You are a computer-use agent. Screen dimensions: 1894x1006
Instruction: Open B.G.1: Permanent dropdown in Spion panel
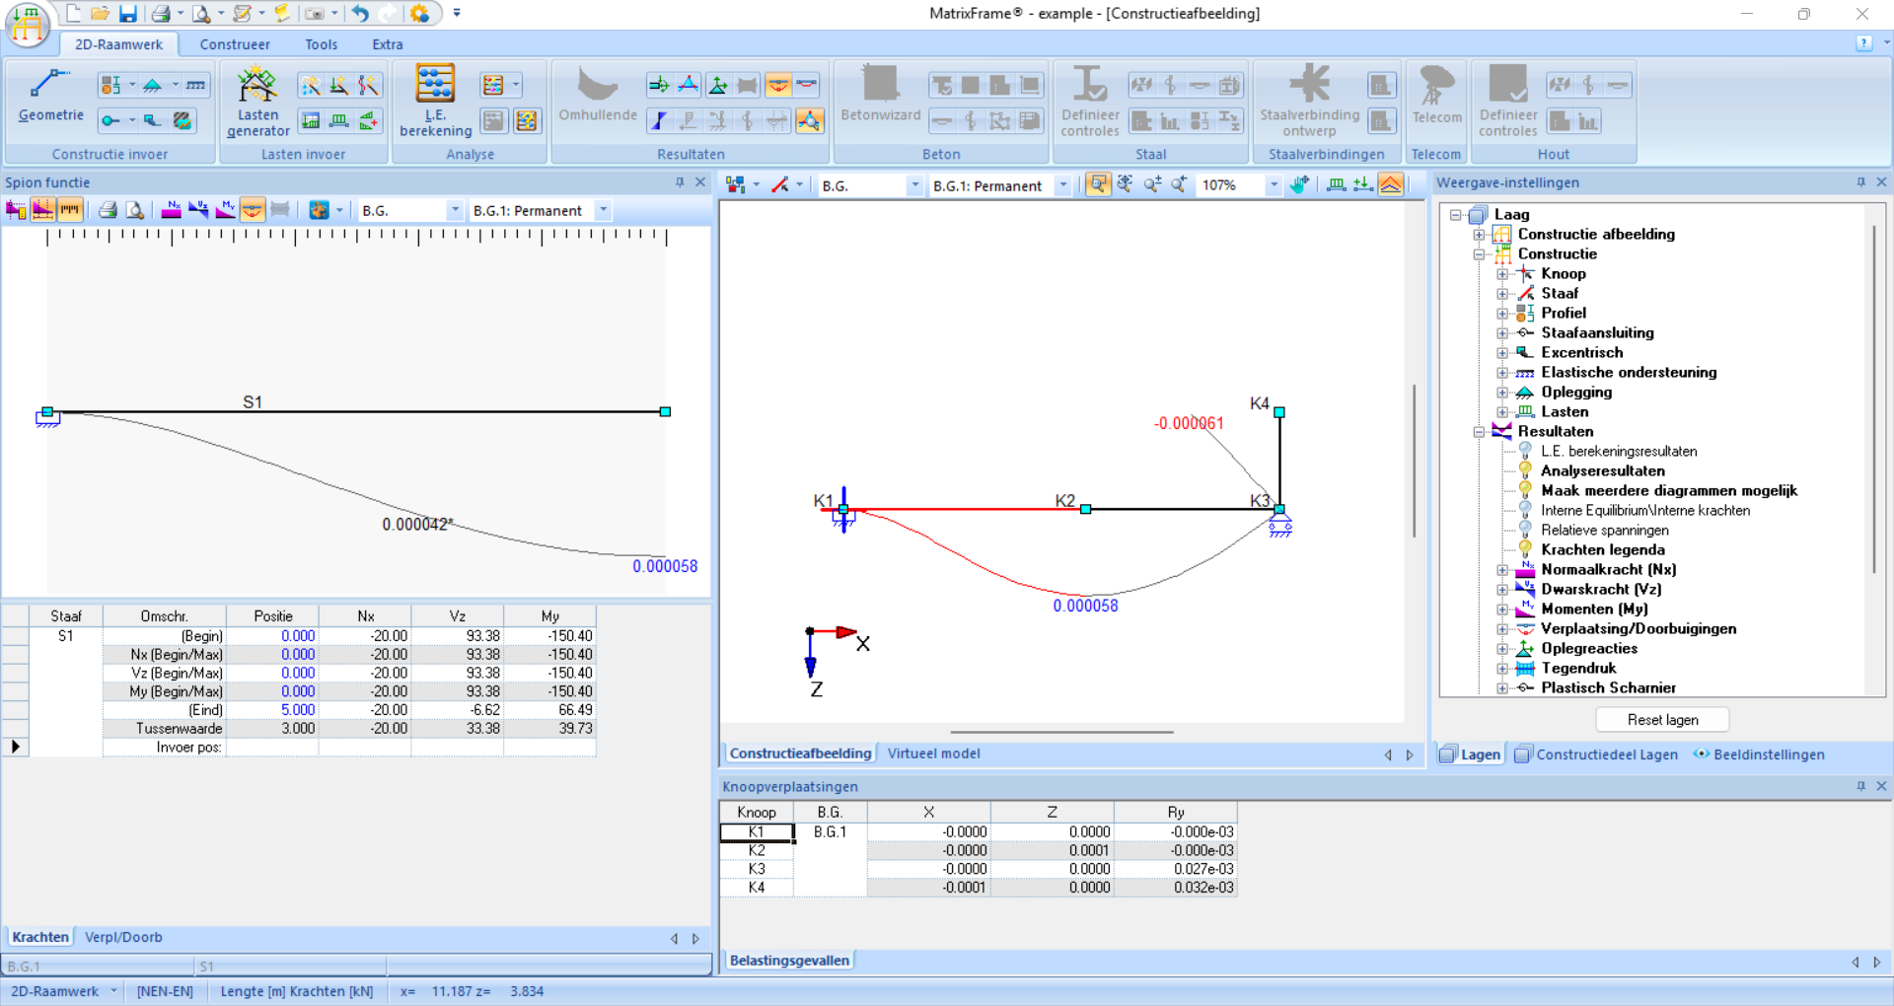(x=604, y=210)
